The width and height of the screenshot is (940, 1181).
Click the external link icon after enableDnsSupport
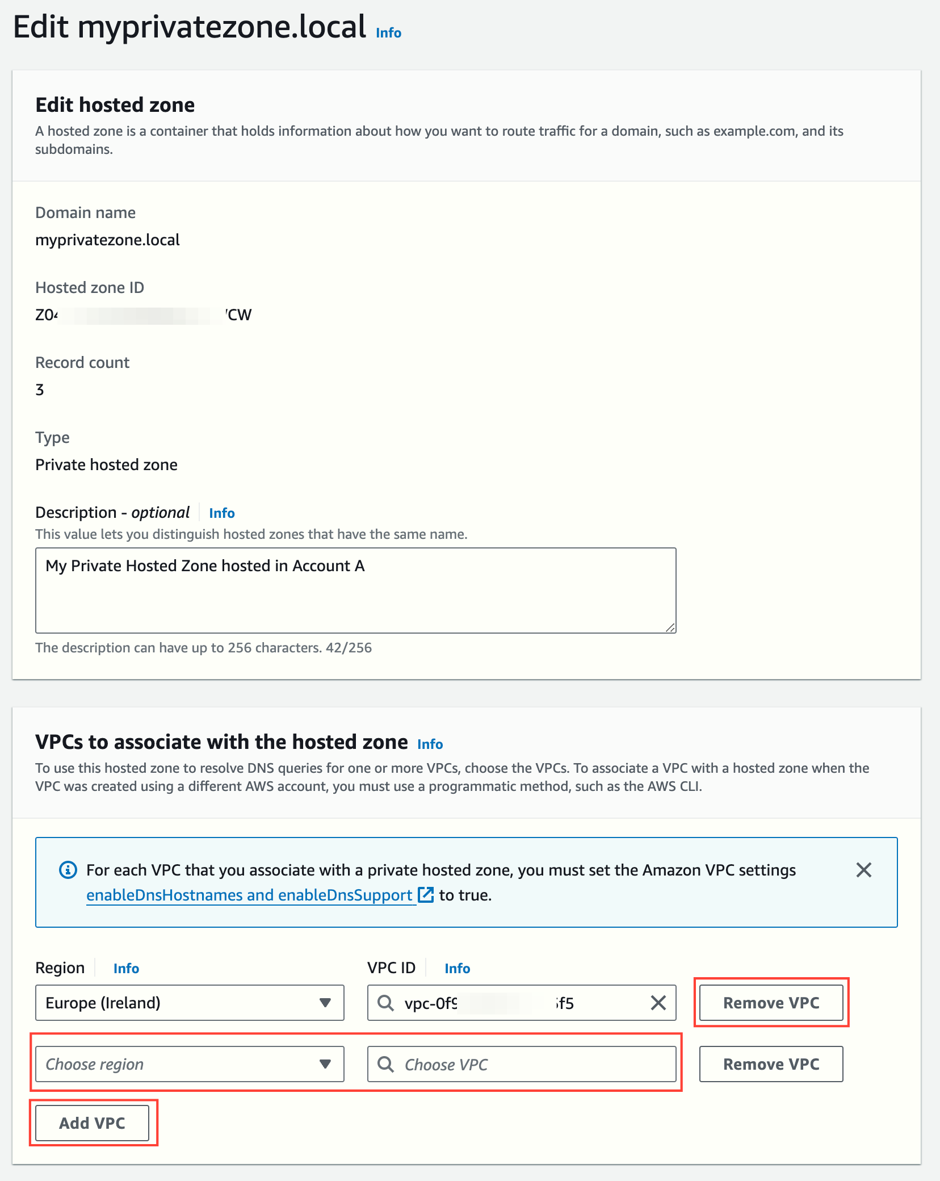pos(426,895)
